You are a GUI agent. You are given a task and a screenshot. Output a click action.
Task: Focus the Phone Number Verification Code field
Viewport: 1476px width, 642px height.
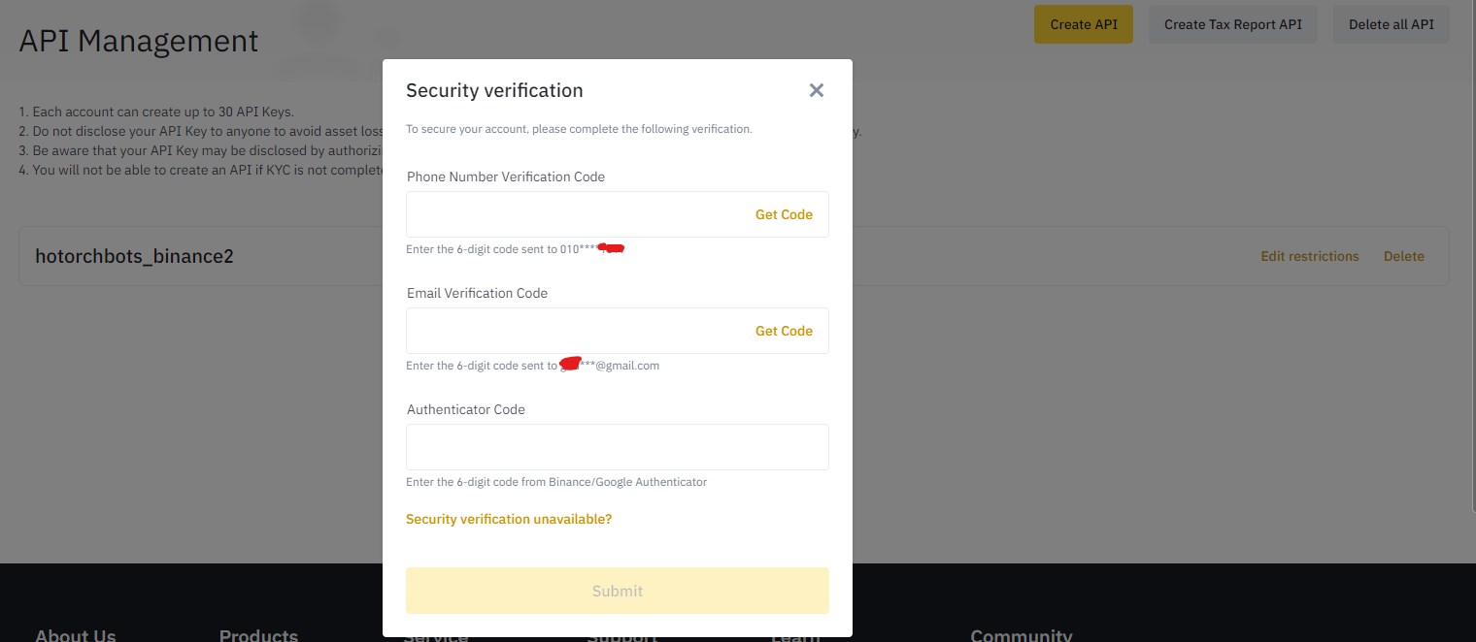tap(618, 214)
